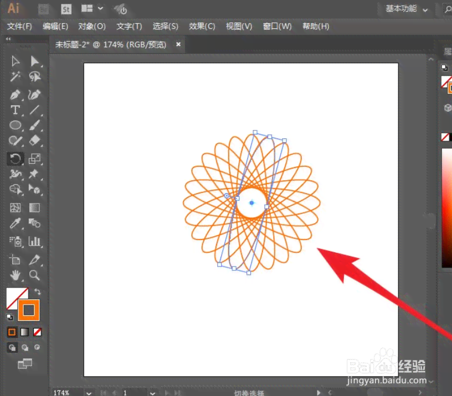
Task: Select the Ellipse tool
Action: point(16,126)
